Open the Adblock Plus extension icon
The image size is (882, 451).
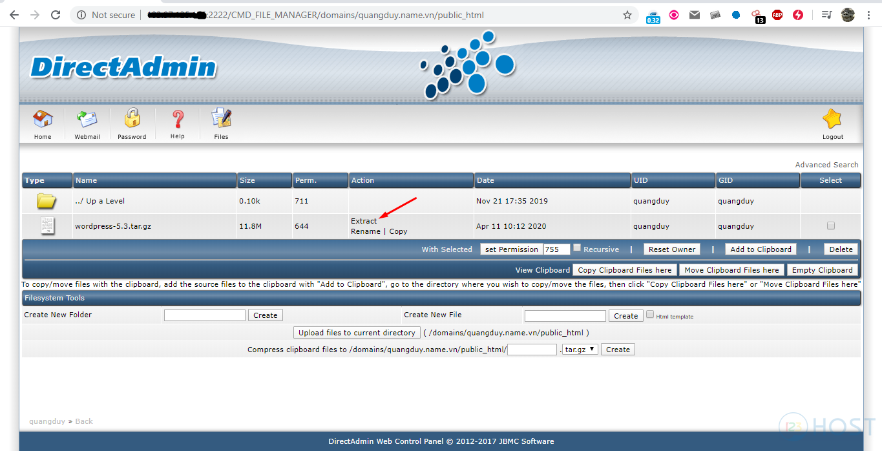pyautogui.click(x=777, y=15)
